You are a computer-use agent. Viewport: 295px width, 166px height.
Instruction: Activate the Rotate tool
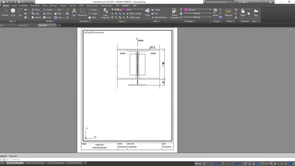tap(47, 10)
